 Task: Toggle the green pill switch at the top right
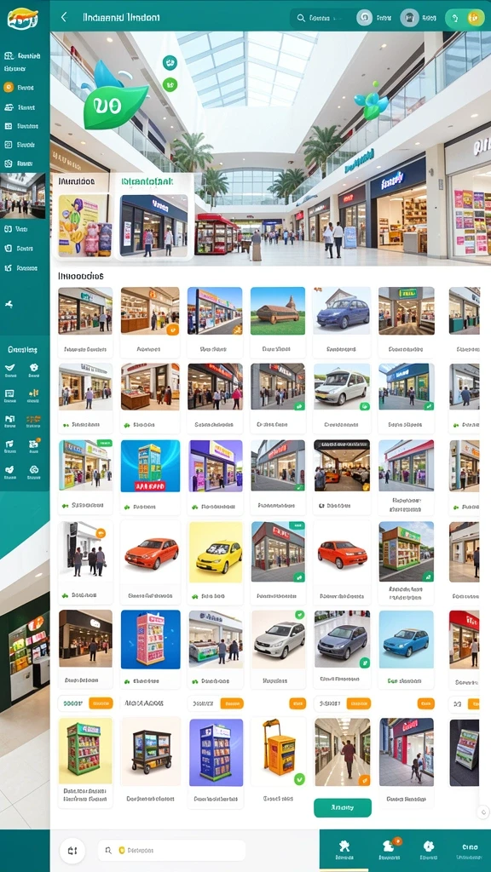(465, 18)
